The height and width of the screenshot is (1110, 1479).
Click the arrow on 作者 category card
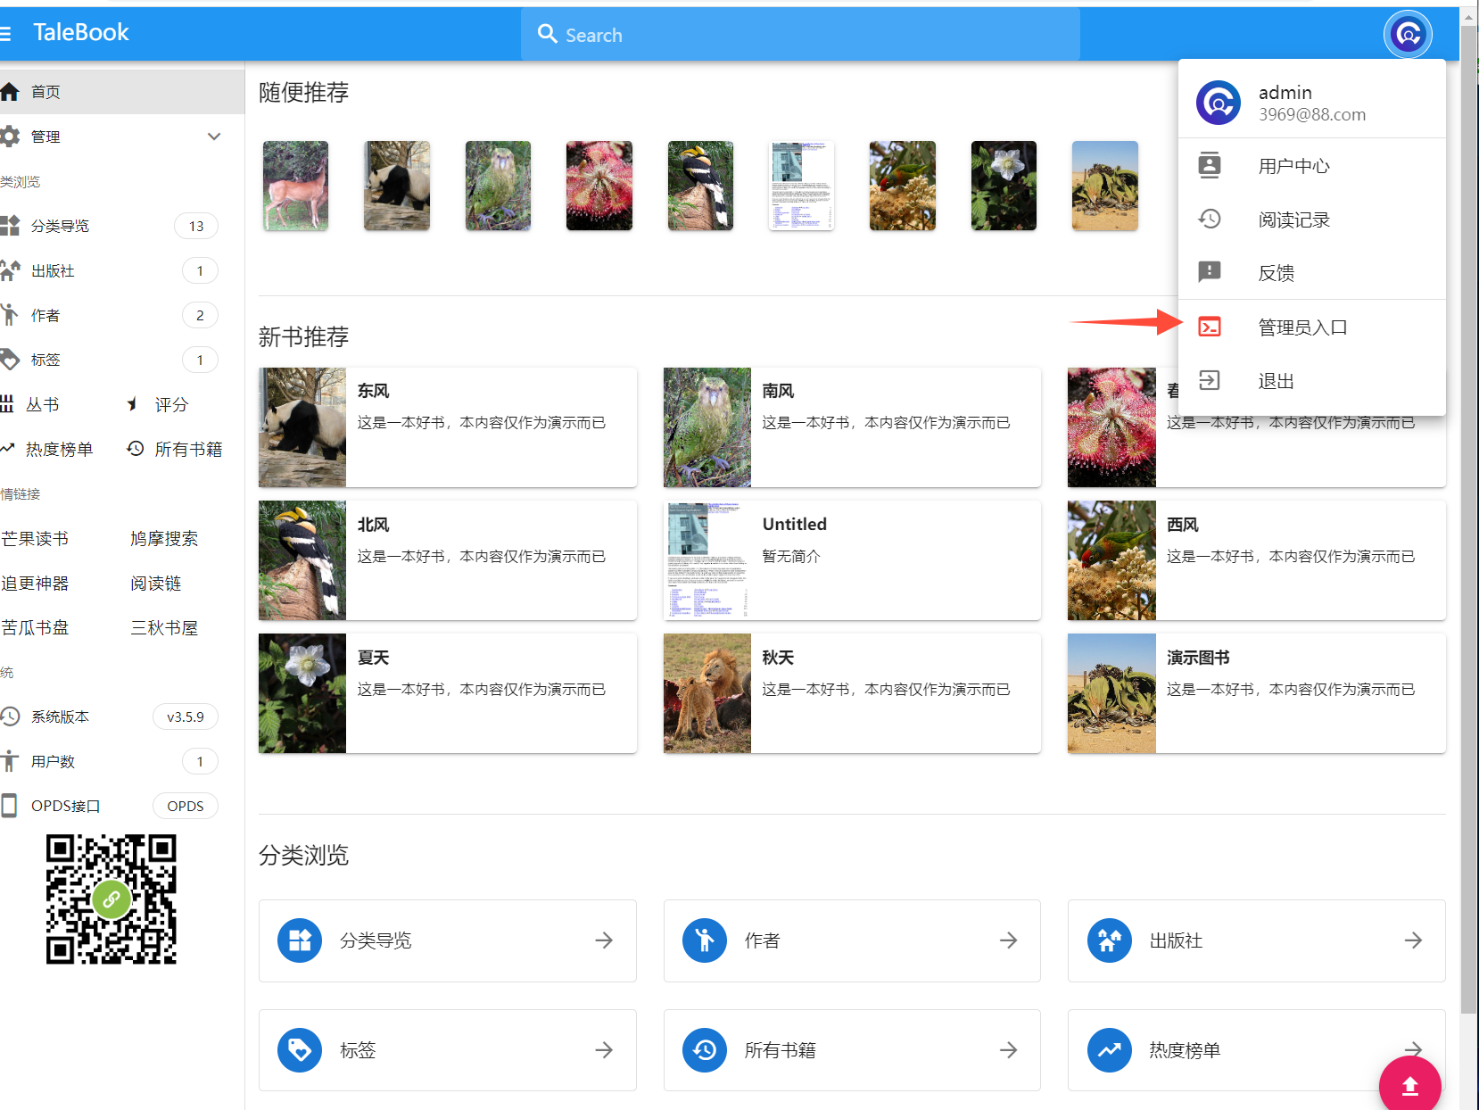1009,940
